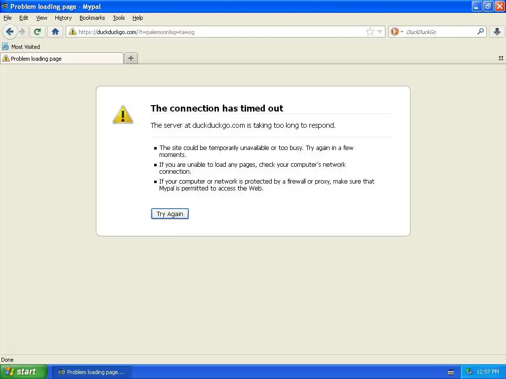506x379 pixels.
Task: Bookmark this page with the star icon
Action: [x=370, y=32]
